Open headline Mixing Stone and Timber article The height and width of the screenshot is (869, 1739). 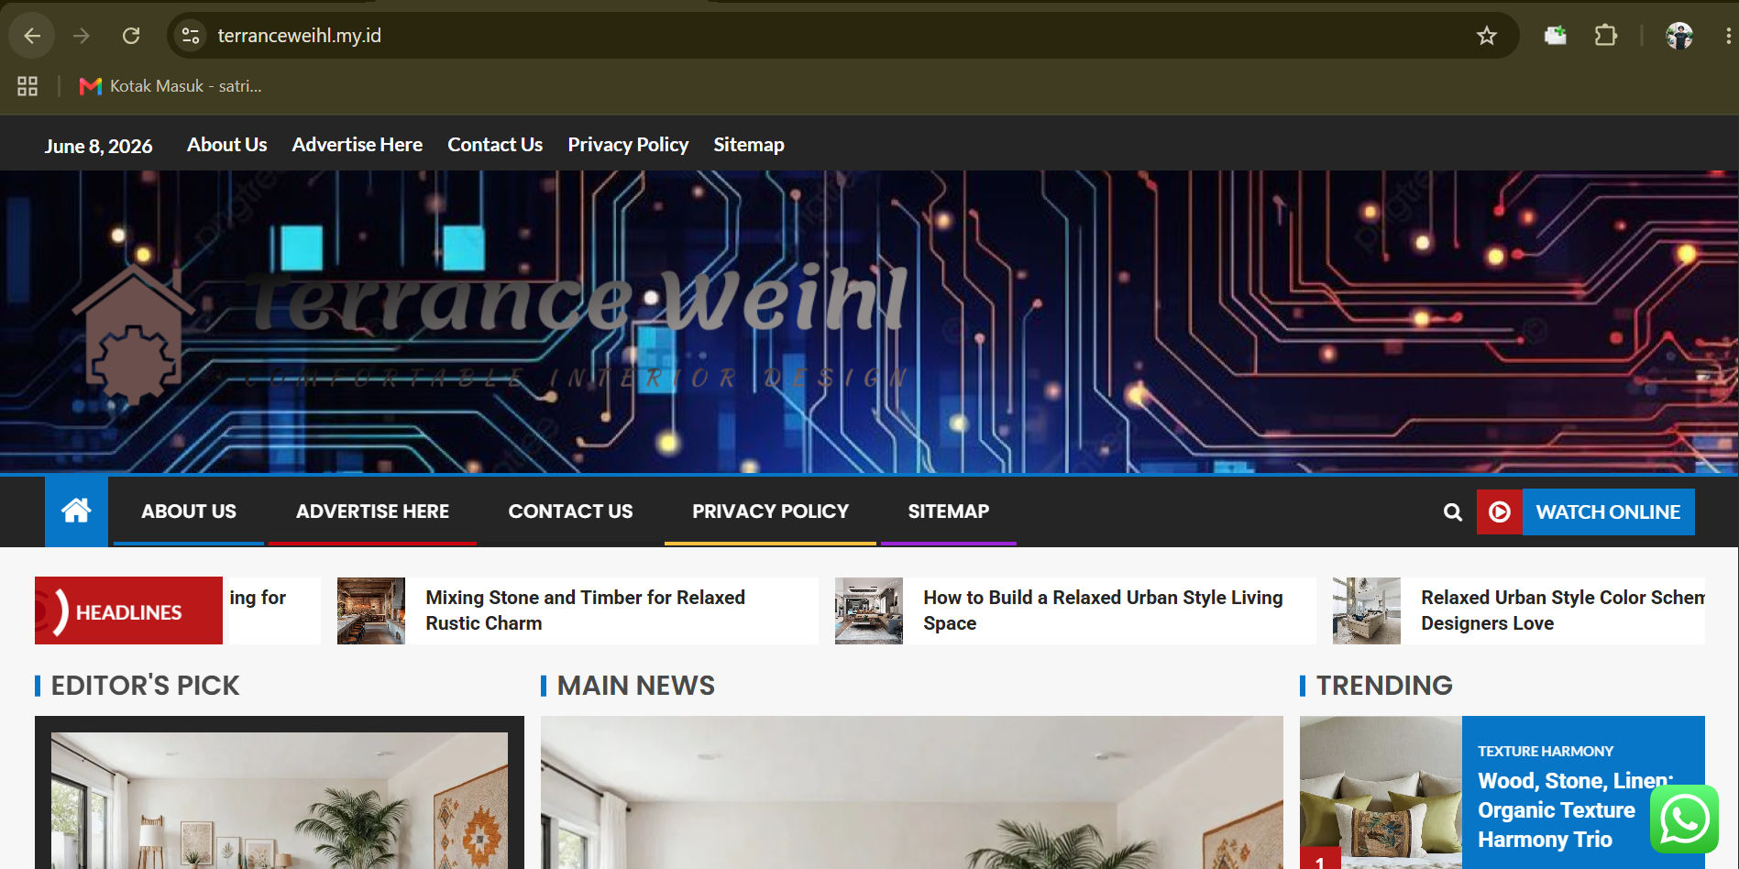pyautogui.click(x=585, y=610)
